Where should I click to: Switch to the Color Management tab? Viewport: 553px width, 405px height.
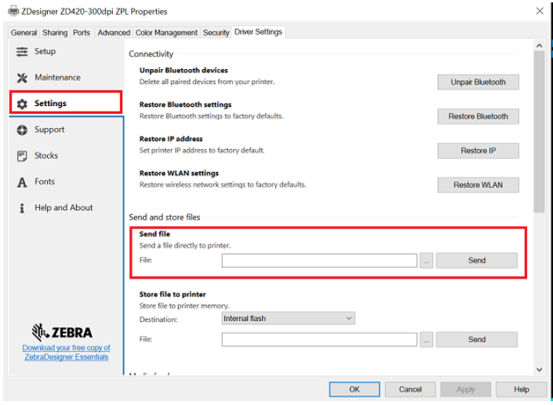pos(166,33)
